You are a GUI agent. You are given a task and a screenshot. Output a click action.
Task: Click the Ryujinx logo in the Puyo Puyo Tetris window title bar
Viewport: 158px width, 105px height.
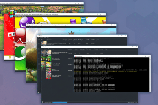pyautogui.click(x=16, y=14)
